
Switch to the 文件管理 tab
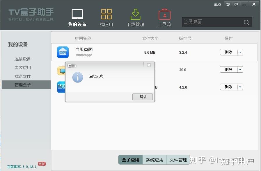pyautogui.click(x=178, y=160)
